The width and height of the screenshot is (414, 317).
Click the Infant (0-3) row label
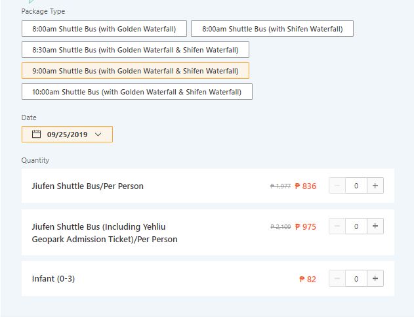(53, 279)
